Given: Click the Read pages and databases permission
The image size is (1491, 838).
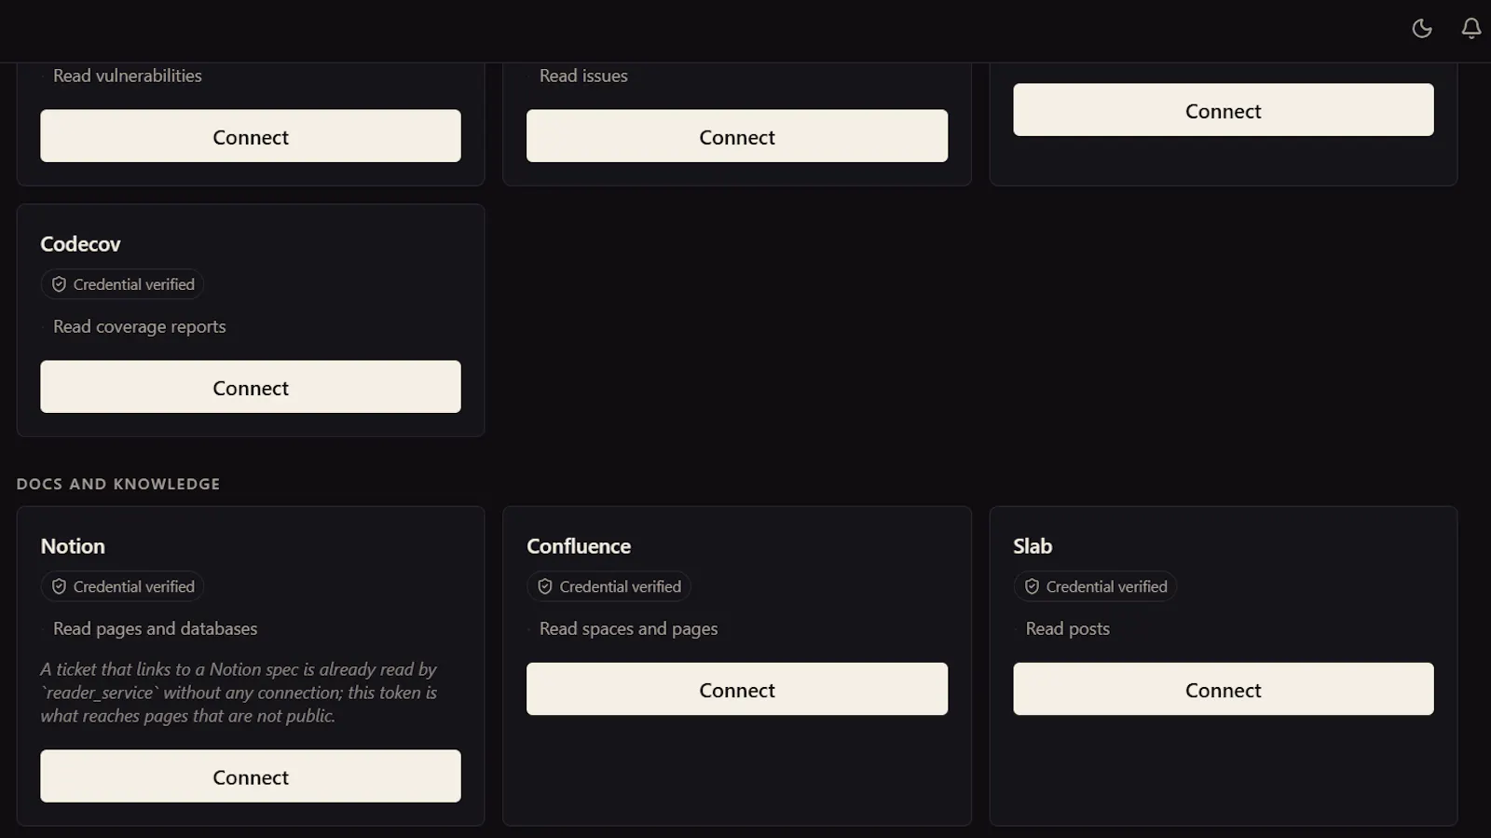Looking at the screenshot, I should [156, 628].
